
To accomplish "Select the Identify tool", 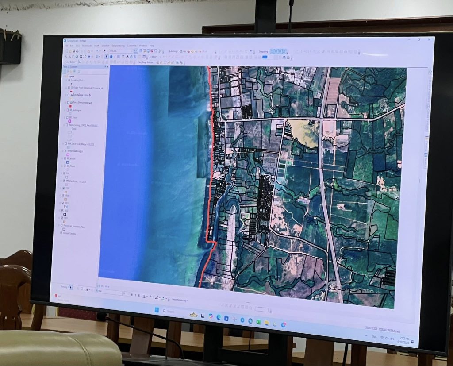I will (x=111, y=57).
